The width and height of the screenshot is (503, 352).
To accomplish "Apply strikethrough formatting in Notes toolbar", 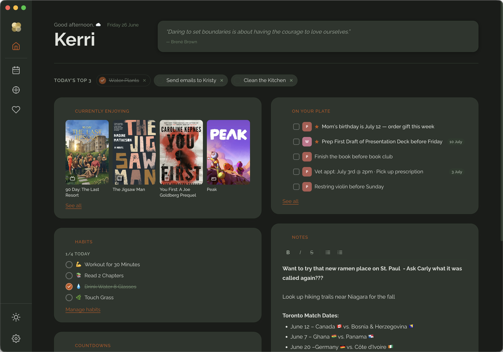I will [312, 253].
